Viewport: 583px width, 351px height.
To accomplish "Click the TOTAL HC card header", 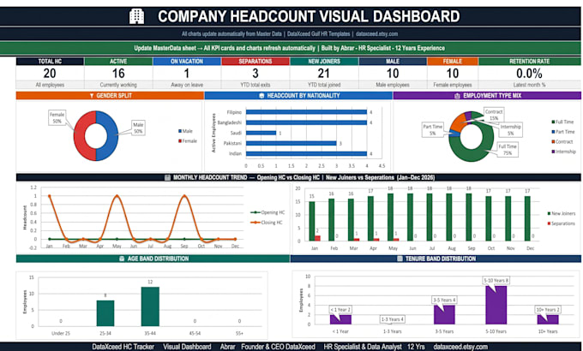I will click(50, 62).
